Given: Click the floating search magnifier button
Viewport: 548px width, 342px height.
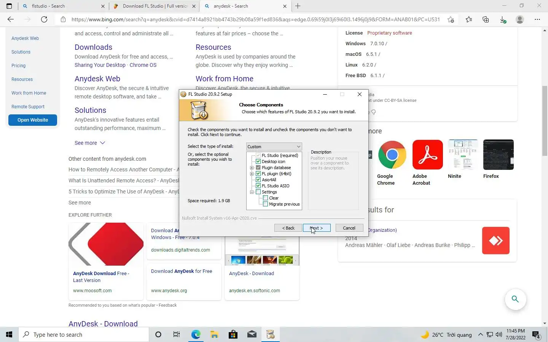Looking at the screenshot, I should (515, 299).
